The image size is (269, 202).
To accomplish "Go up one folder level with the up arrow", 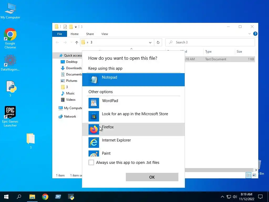I will (77, 42).
